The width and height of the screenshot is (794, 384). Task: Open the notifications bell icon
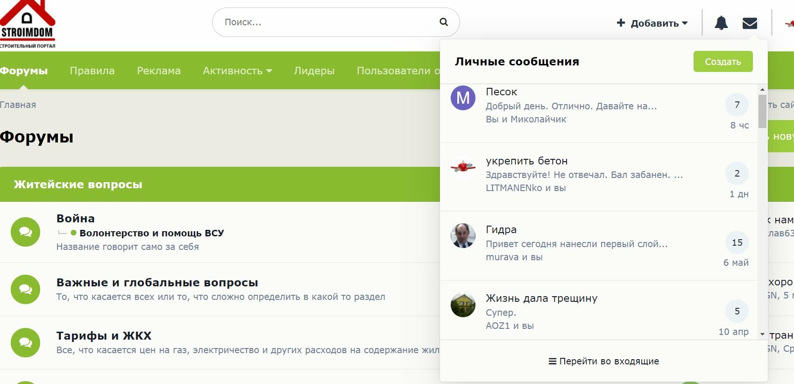tap(721, 22)
